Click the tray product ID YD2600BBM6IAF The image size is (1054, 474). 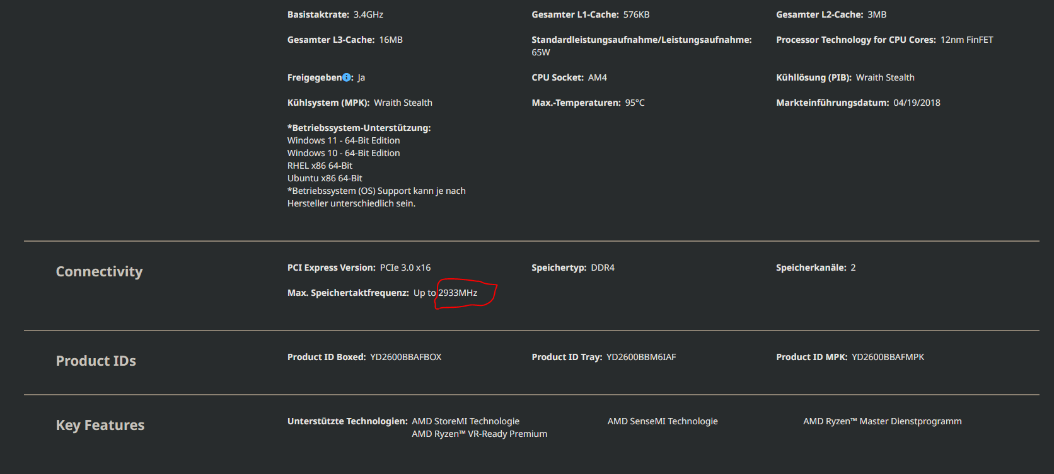(x=641, y=357)
